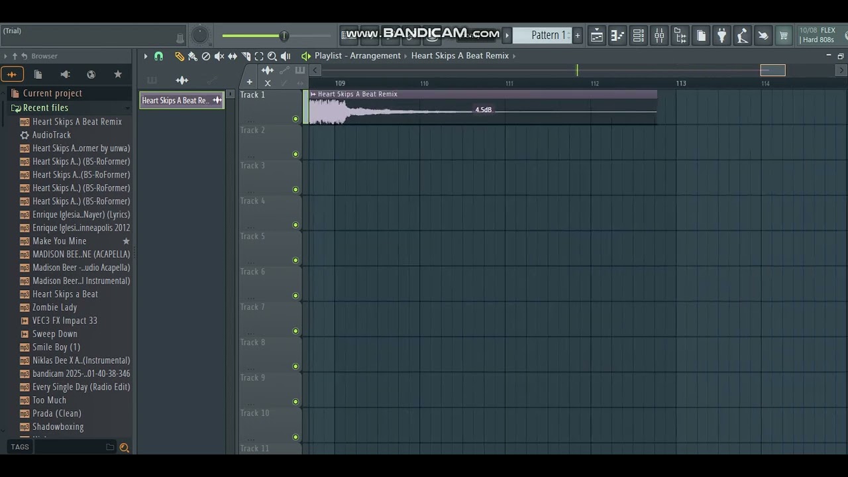Image resolution: width=848 pixels, height=477 pixels.
Task: Select the Zoom magnifier tool
Action: coord(272,56)
